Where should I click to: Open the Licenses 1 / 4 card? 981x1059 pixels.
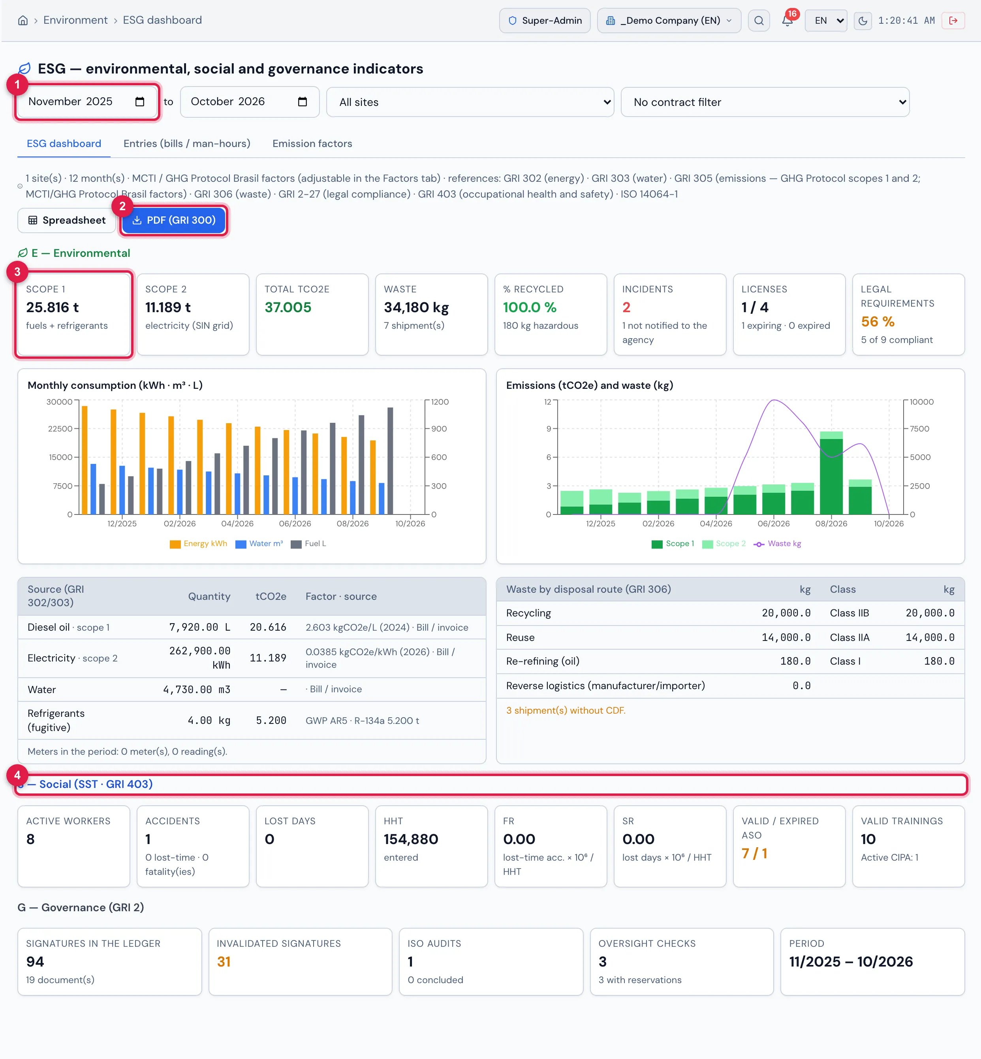click(x=789, y=315)
